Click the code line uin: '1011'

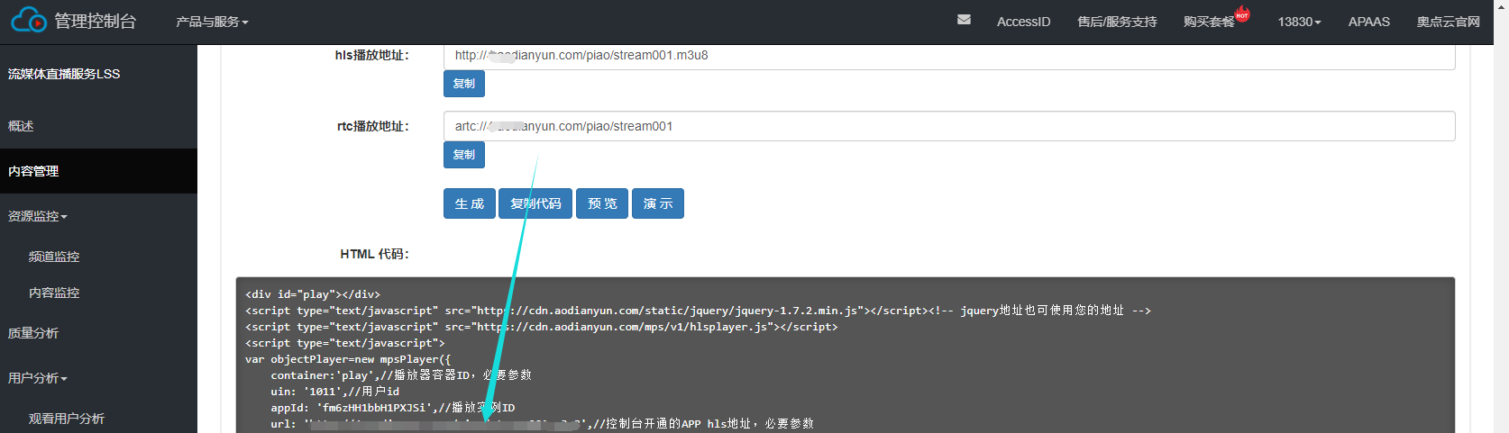point(335,392)
